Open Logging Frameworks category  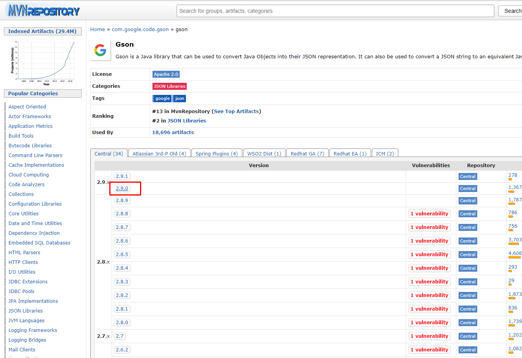[x=33, y=330]
